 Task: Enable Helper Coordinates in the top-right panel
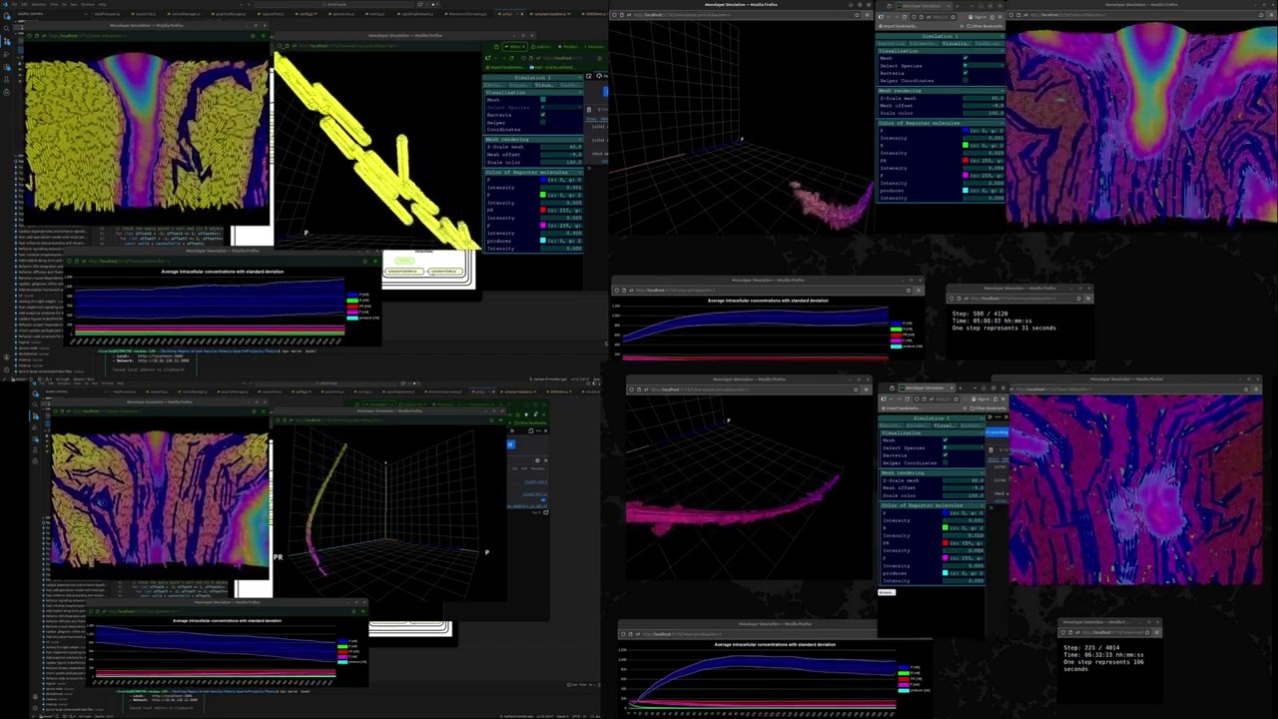pyautogui.click(x=965, y=80)
